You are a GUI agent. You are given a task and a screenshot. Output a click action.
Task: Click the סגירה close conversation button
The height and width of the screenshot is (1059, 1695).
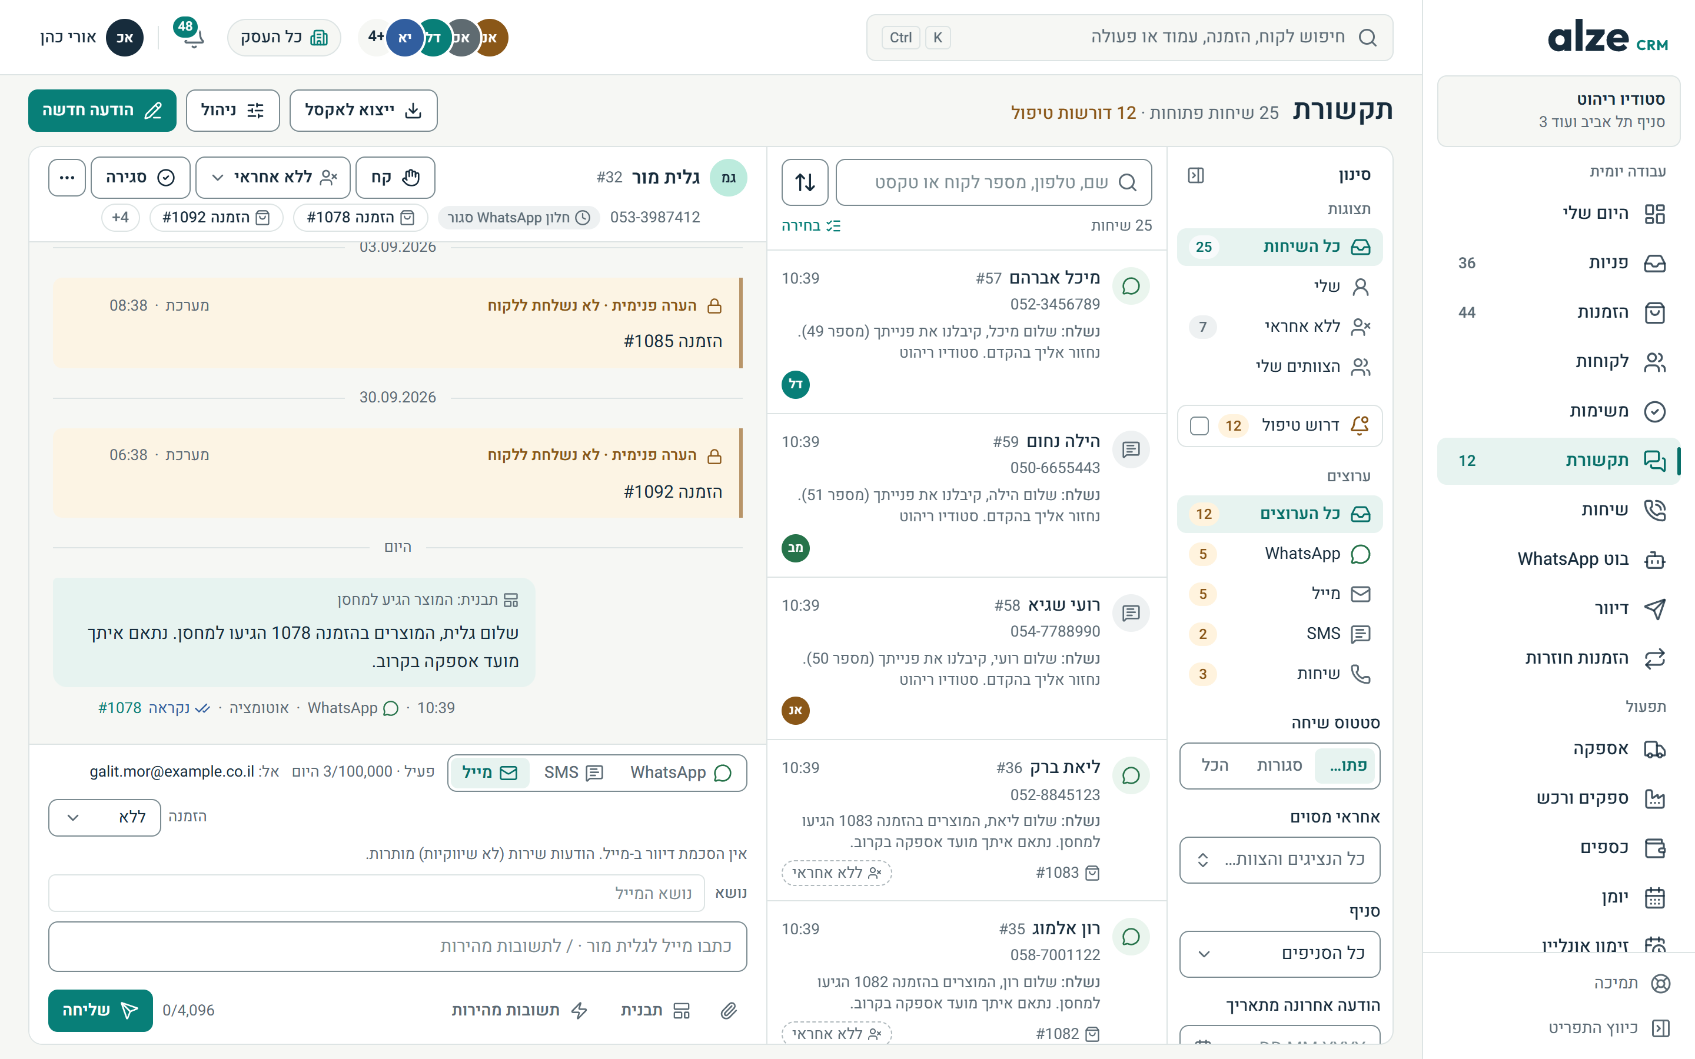tap(140, 177)
